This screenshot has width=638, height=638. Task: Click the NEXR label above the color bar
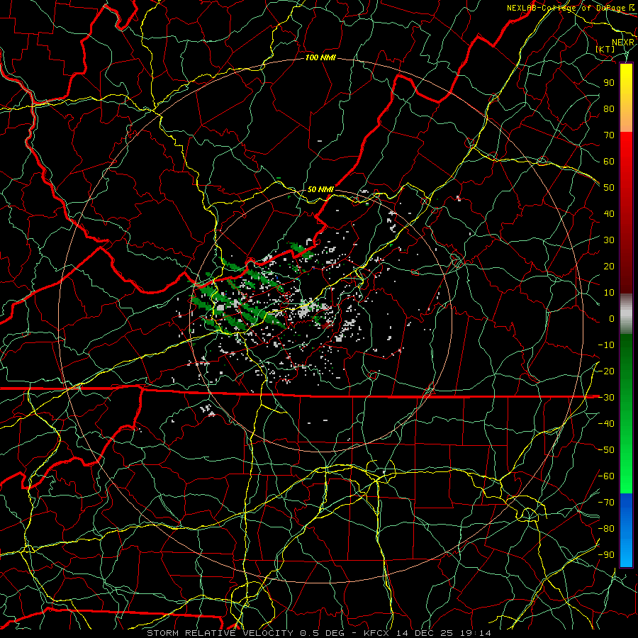pos(623,43)
